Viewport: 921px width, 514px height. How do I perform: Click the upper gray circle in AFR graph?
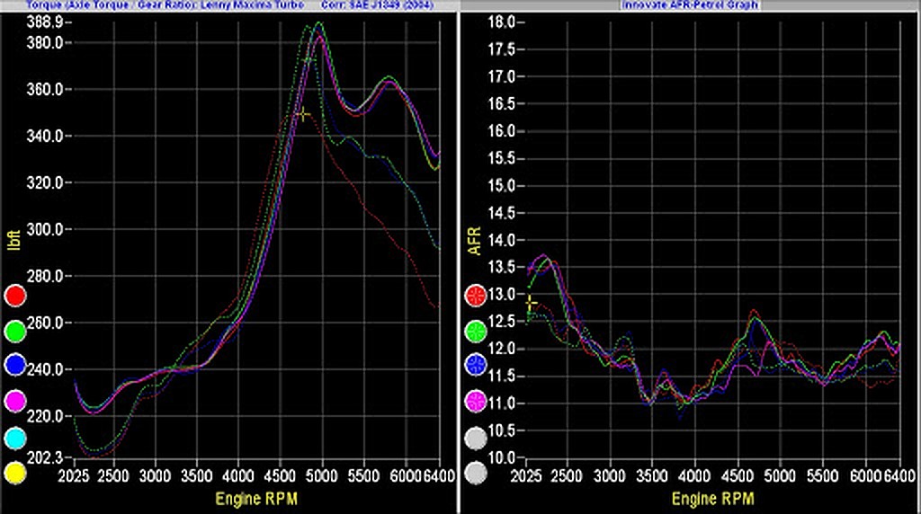coord(478,437)
